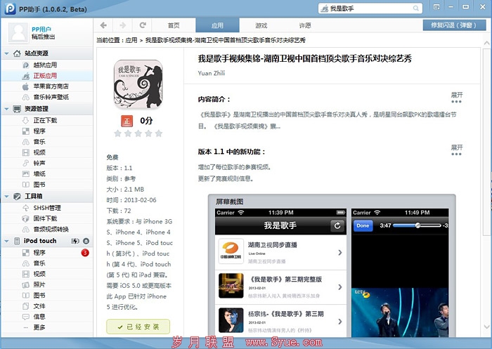This screenshot has height=349, width=492.
Task: Expand the 版本 1.1 新功能 section
Action: pyautogui.click(x=457, y=150)
